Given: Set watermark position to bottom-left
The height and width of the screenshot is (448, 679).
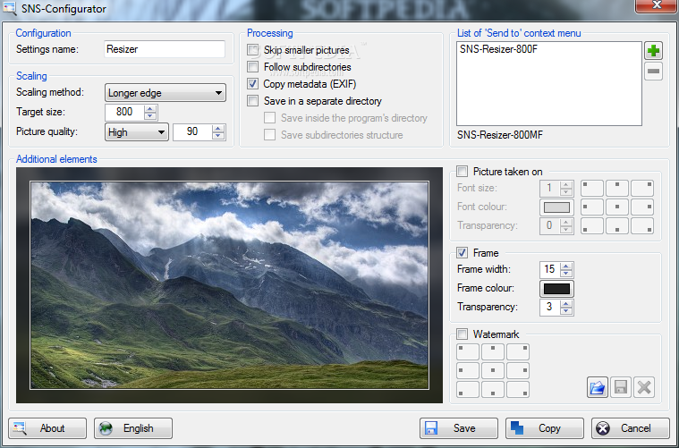Looking at the screenshot, I should pos(468,390).
